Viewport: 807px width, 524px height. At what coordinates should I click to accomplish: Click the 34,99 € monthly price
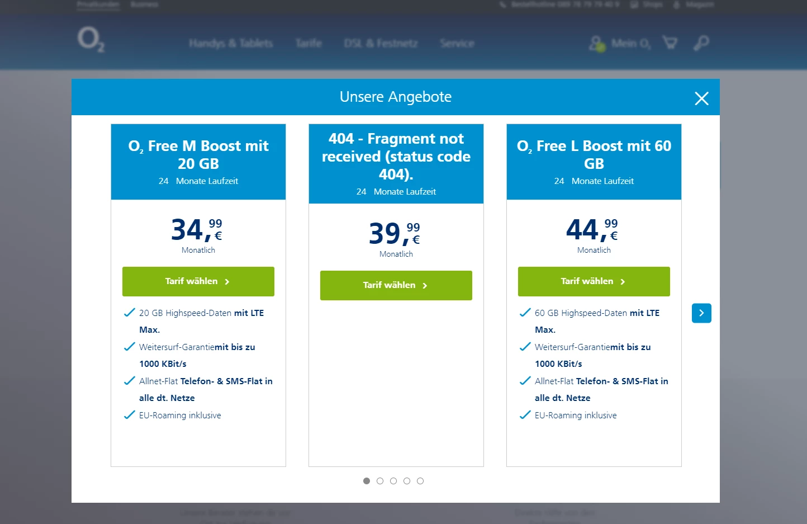[x=197, y=230]
